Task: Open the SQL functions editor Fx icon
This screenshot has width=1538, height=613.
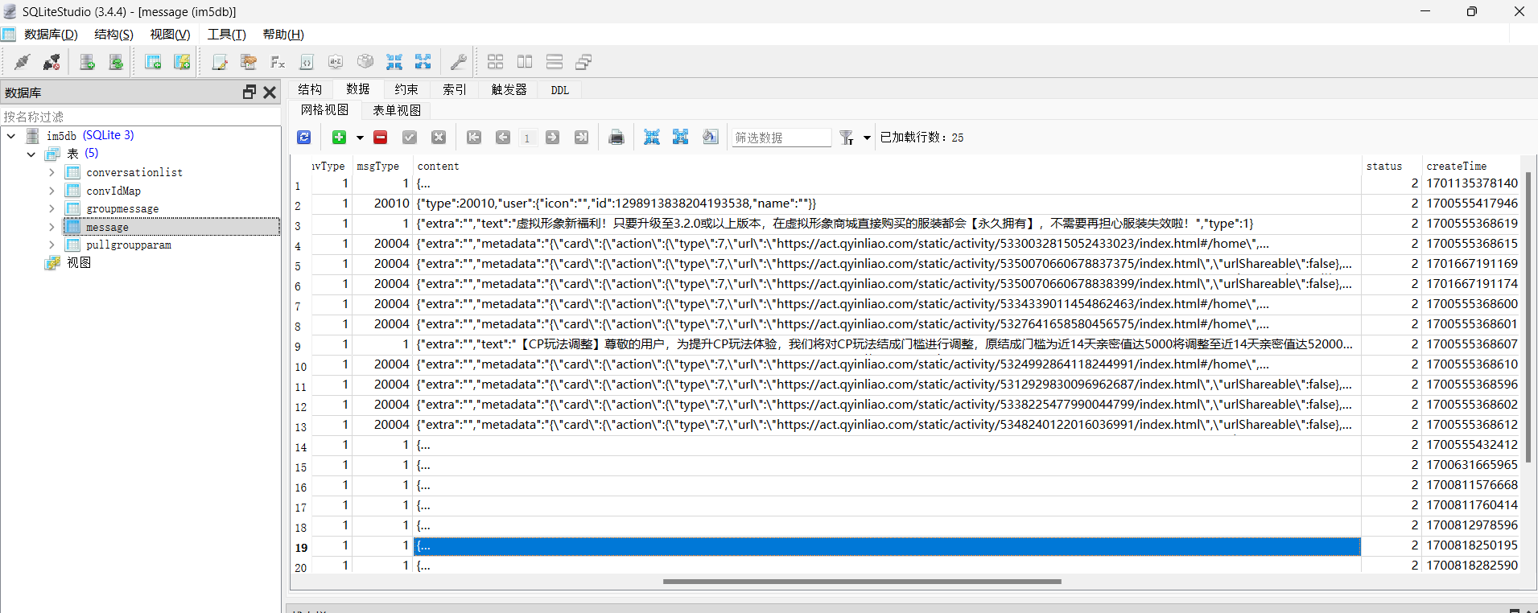Action: pos(278,62)
